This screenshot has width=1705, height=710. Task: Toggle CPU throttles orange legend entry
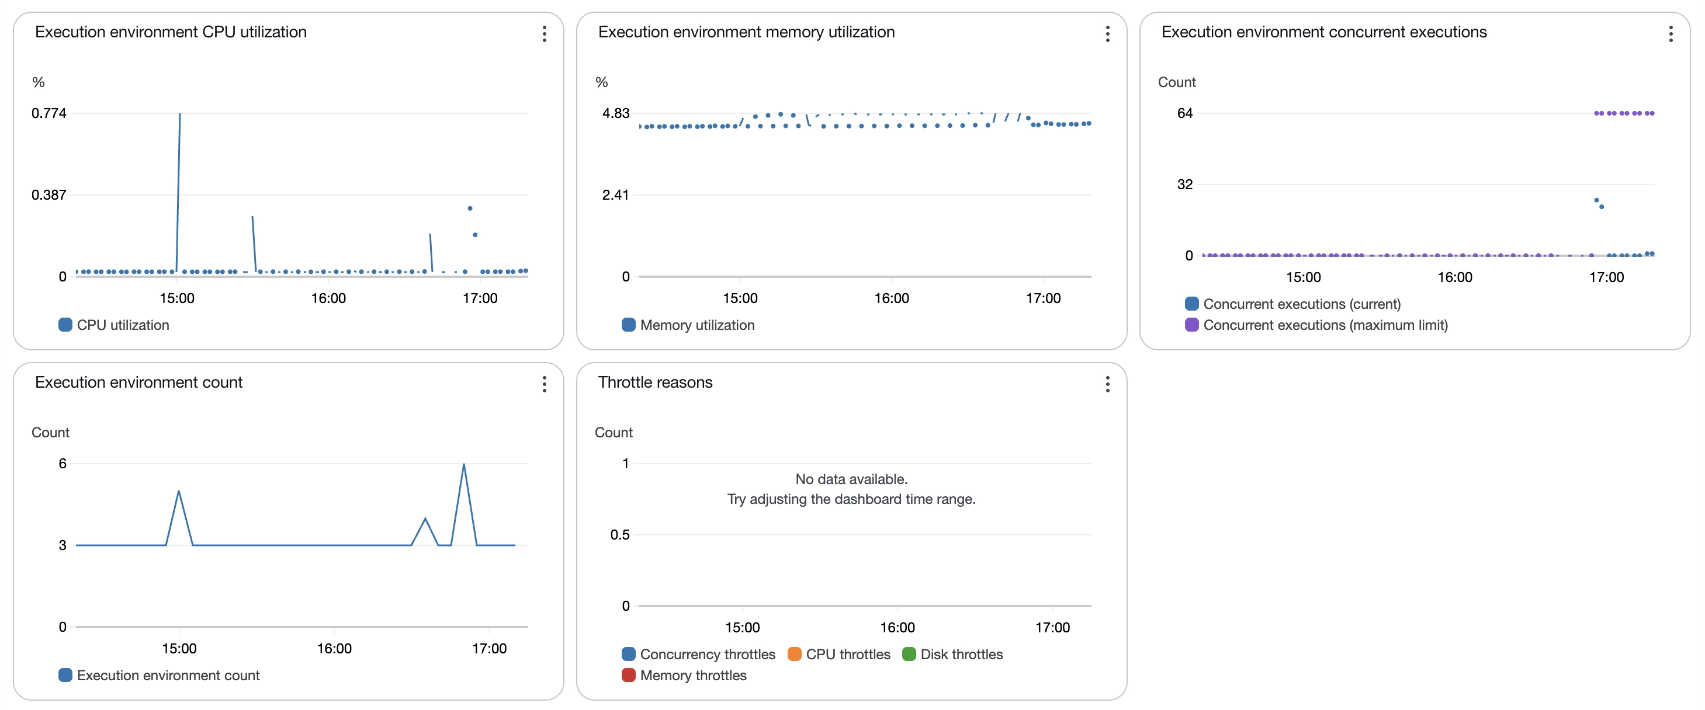(794, 654)
